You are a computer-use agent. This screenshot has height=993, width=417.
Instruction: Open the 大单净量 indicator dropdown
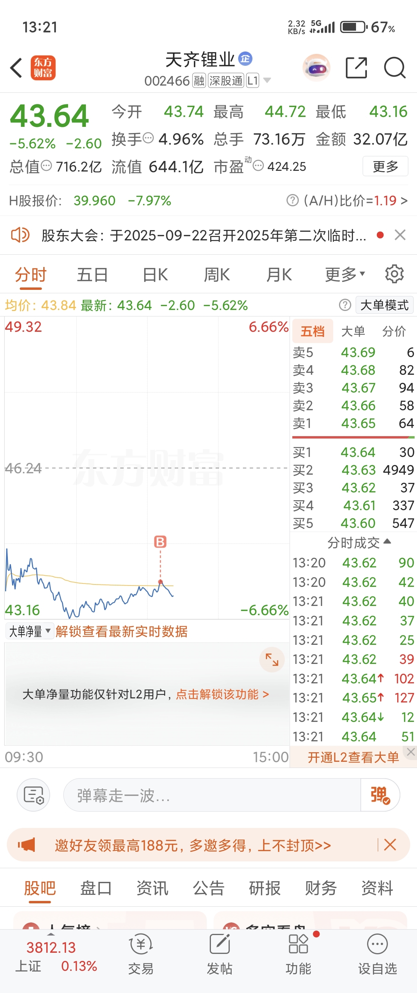pyautogui.click(x=30, y=632)
